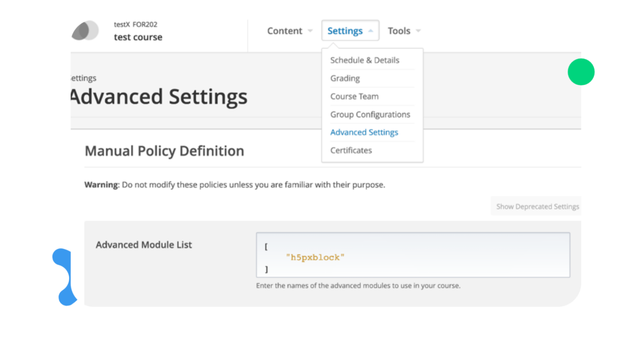Click the Show Deprecated Settings button

538,207
